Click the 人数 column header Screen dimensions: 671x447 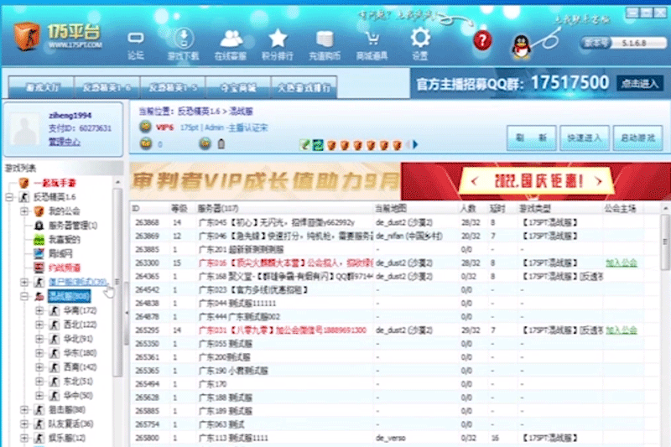coord(468,209)
